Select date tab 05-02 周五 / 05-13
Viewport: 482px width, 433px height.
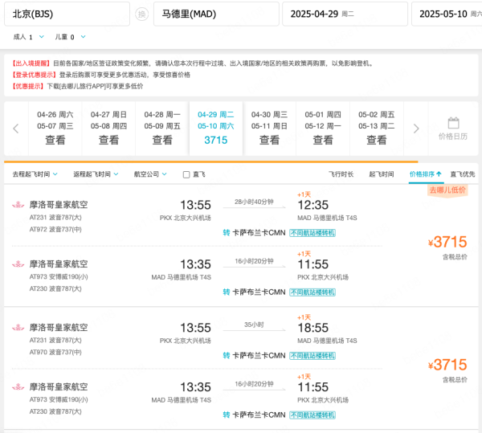click(376, 129)
